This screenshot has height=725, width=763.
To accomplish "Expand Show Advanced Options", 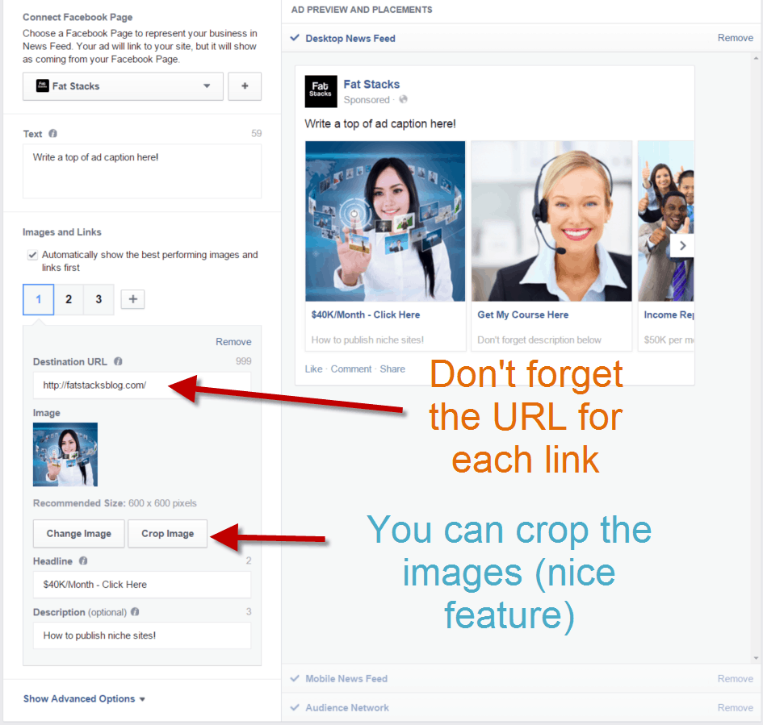I will (84, 698).
